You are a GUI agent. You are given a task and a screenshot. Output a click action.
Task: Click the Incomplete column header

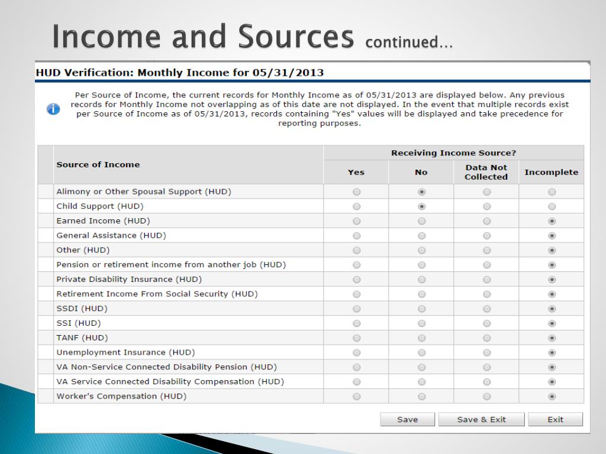point(552,172)
